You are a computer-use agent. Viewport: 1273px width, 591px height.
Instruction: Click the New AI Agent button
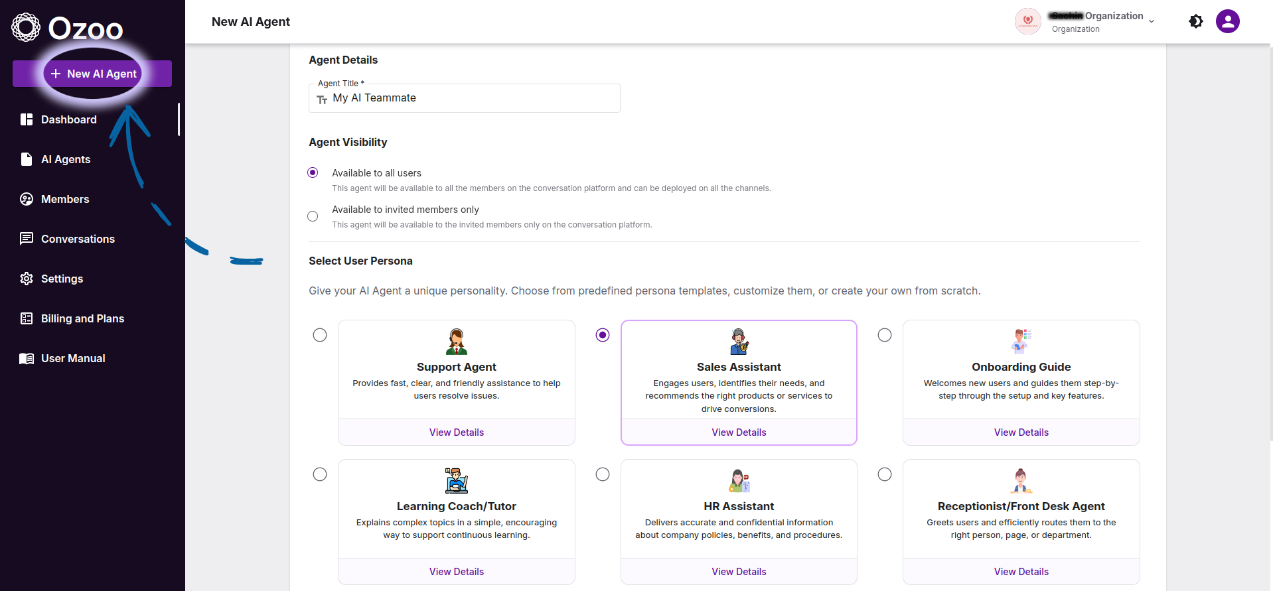click(92, 74)
